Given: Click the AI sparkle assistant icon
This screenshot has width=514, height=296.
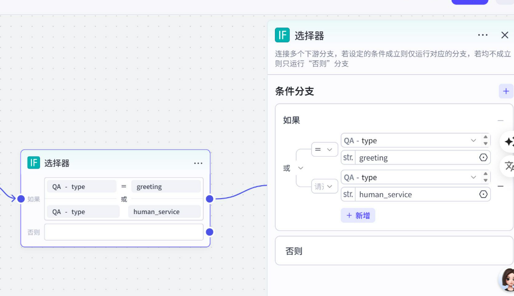Looking at the screenshot, I should point(508,142).
